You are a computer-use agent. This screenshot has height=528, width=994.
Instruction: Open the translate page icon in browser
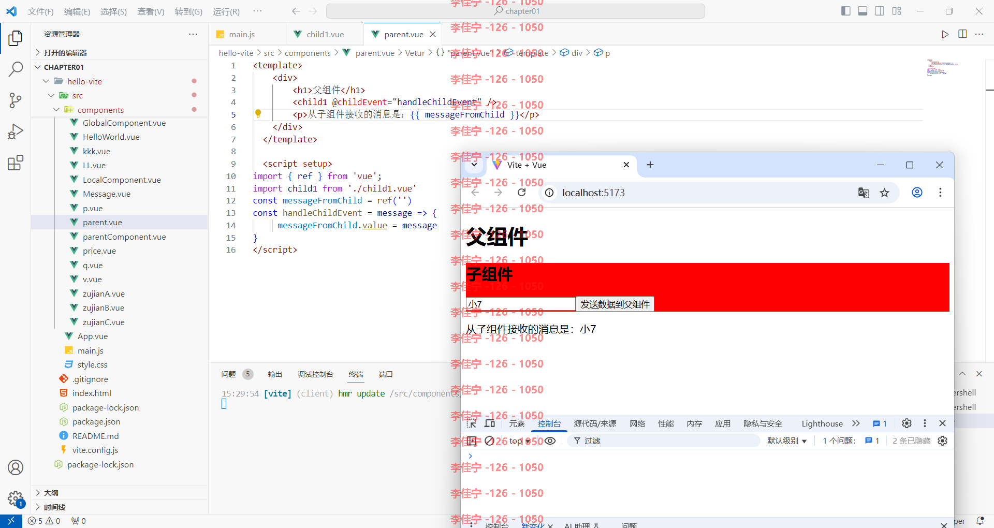click(x=863, y=193)
